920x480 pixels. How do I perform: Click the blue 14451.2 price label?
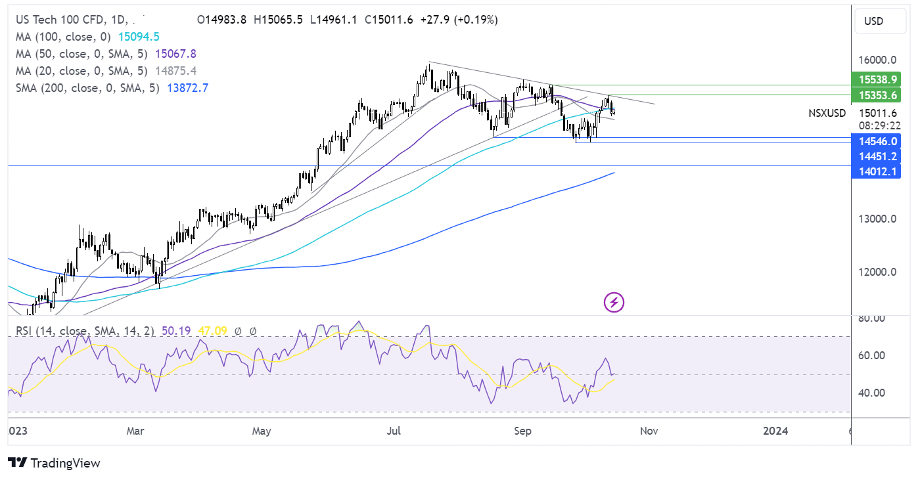pos(875,156)
